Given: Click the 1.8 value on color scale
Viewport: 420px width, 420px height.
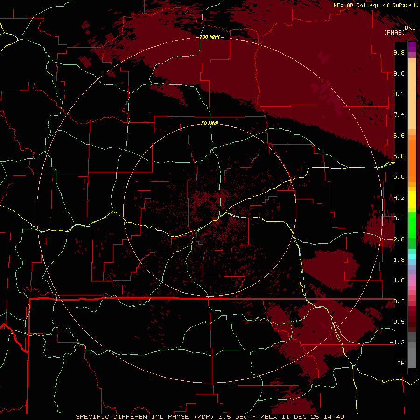Looking at the screenshot, I should coord(399,260).
